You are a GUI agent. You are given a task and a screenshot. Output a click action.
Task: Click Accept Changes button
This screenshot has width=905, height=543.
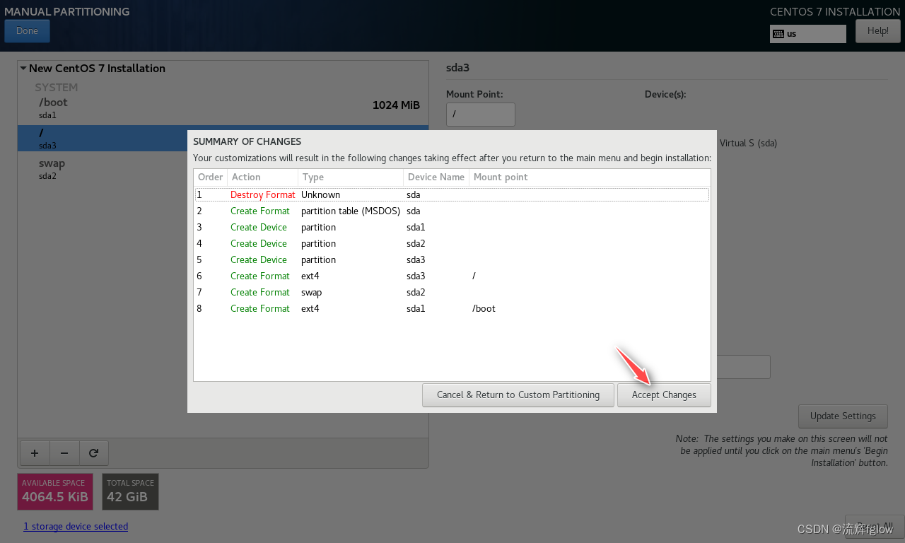click(x=664, y=395)
